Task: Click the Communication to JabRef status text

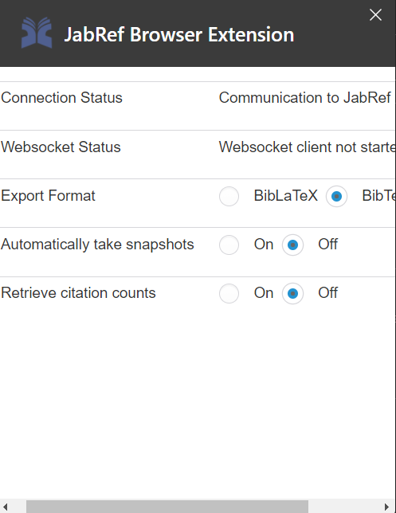Action: pos(307,97)
